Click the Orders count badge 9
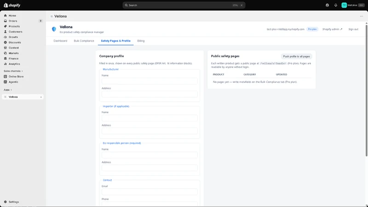 40,21
